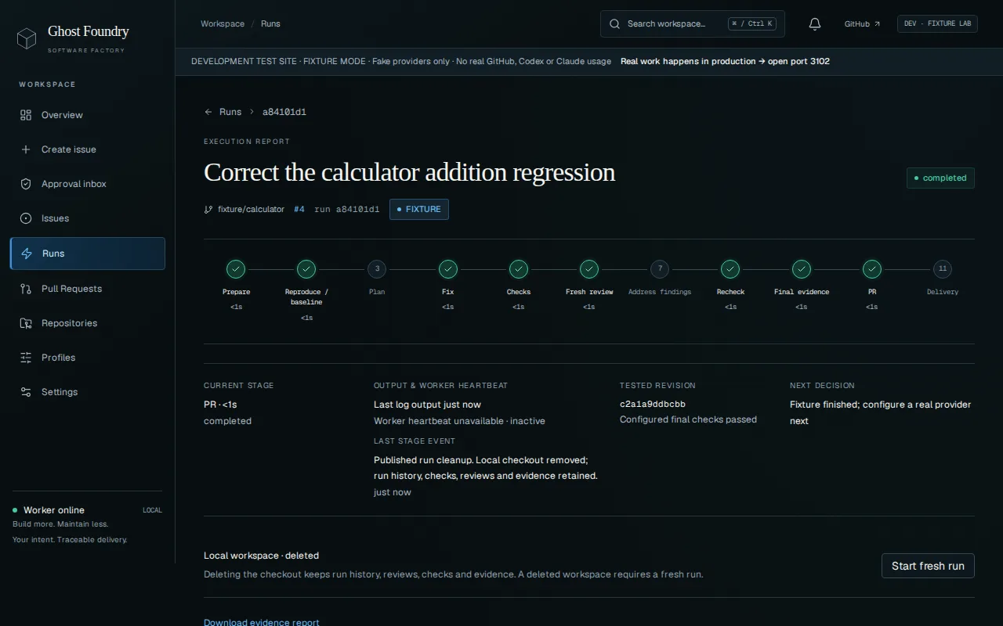Click the Overview grid icon
The image size is (1003, 626).
tap(26, 115)
